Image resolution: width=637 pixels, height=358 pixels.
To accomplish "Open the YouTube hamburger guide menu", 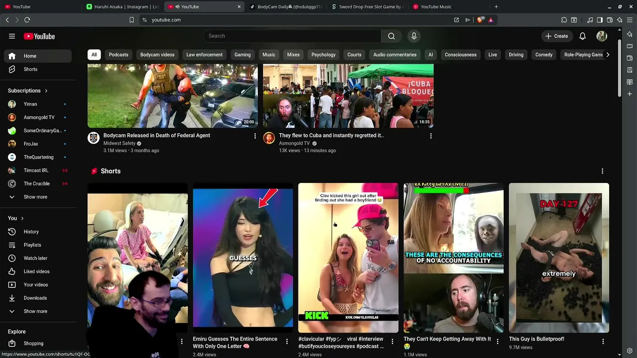I will 12,36.
